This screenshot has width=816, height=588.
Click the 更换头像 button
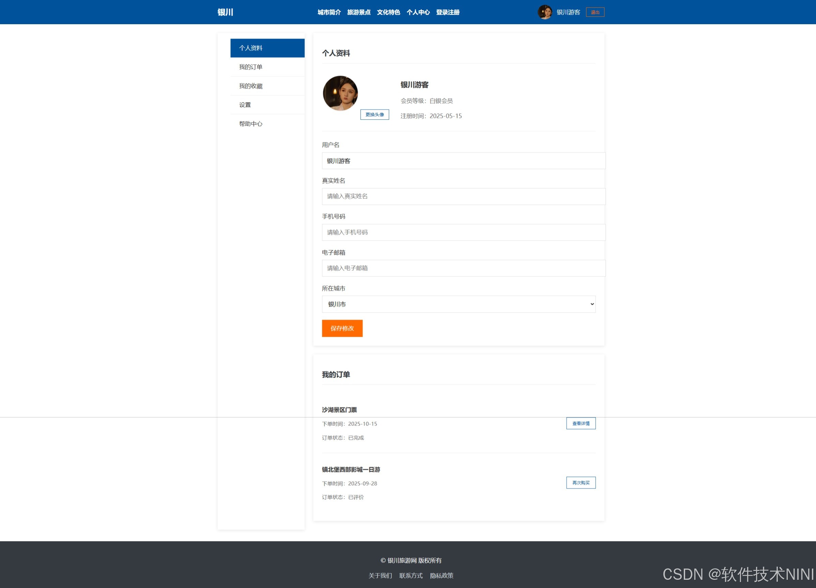[374, 115]
